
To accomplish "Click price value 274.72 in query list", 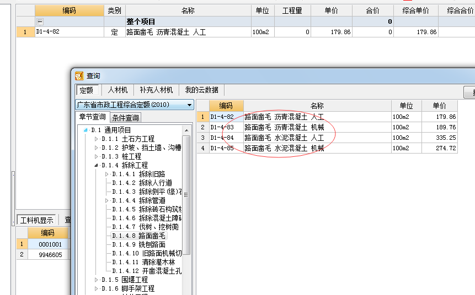I will [x=446, y=148].
